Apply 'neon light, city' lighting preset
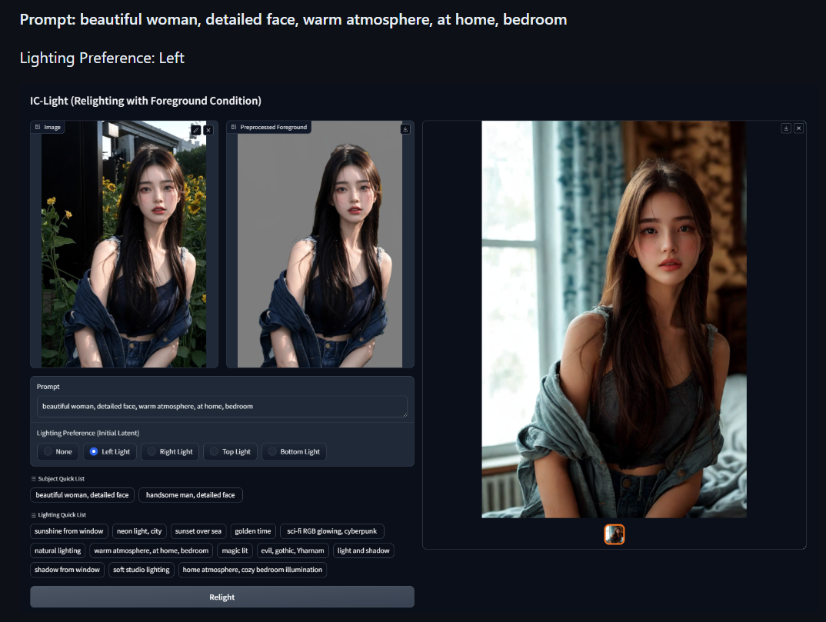Image resolution: width=826 pixels, height=622 pixels. coord(139,531)
